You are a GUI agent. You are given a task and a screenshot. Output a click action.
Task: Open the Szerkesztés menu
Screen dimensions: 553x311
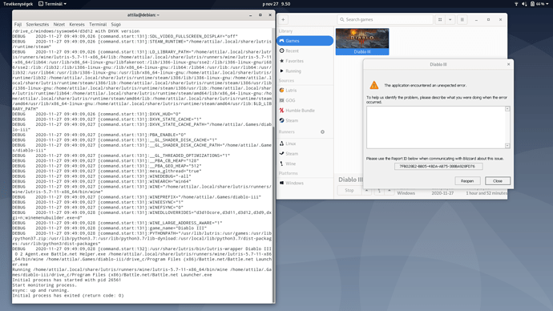click(38, 24)
